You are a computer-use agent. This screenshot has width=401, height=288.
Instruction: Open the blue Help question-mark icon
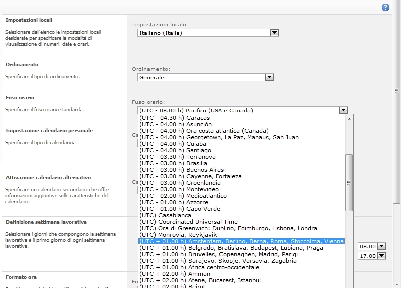(385, 7)
